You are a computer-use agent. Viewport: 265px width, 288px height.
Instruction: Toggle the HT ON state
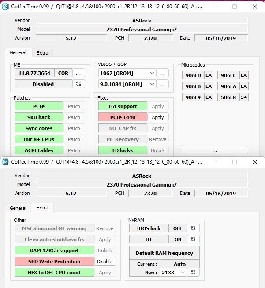(178, 239)
